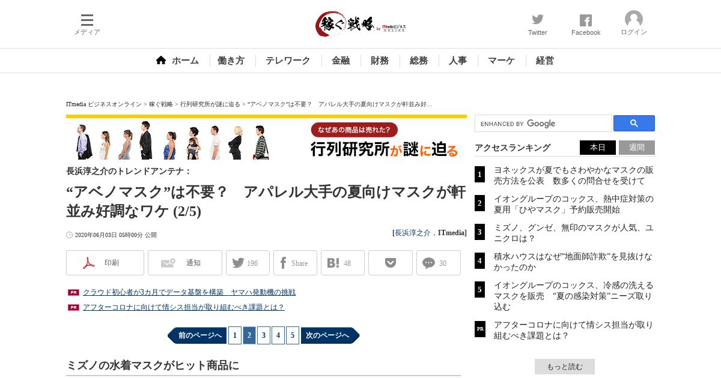
Task: Share article on Facebook Share button
Action: tap(295, 263)
